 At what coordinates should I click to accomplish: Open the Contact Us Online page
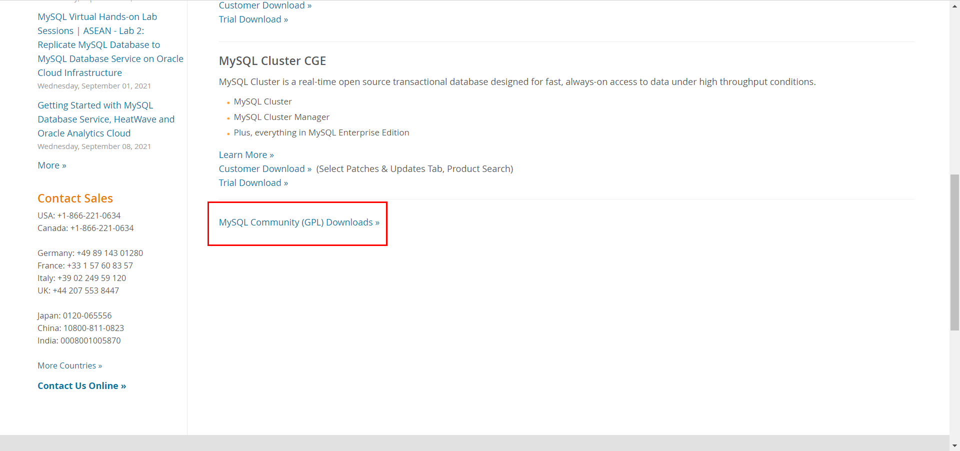point(81,385)
